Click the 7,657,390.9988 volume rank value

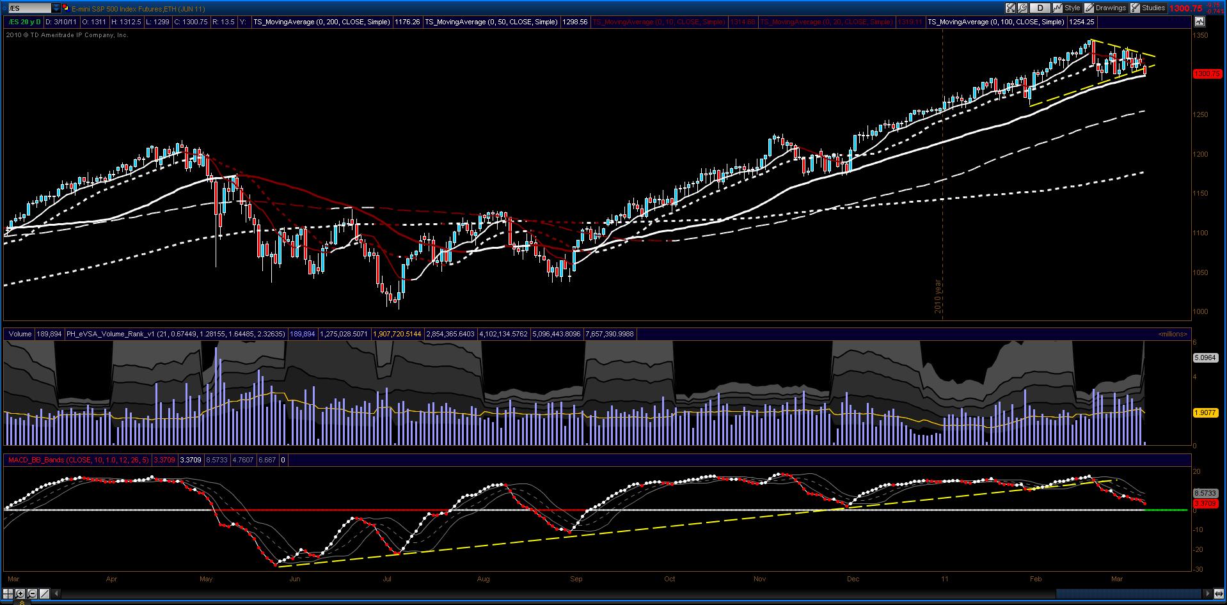[608, 334]
